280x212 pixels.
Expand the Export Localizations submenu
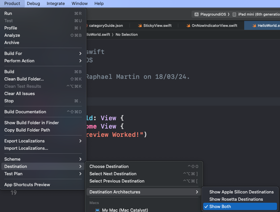pos(43,141)
